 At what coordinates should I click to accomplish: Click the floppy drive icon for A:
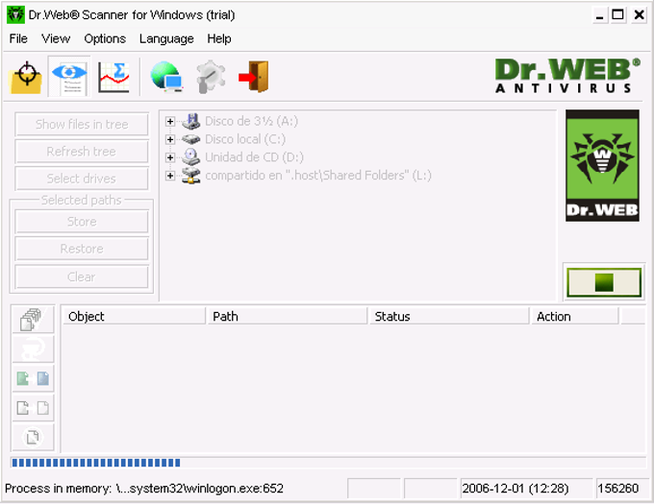191,121
